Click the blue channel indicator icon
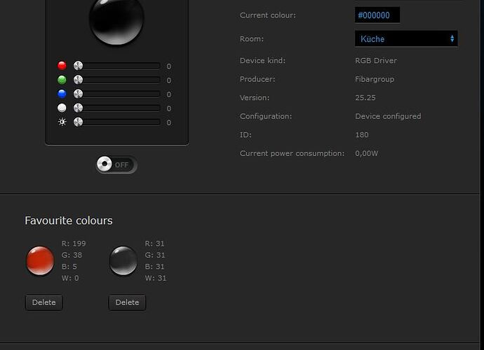 coord(62,94)
